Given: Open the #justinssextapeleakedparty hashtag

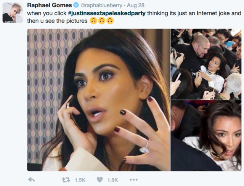Looking at the screenshot, I should pyautogui.click(x=107, y=13).
